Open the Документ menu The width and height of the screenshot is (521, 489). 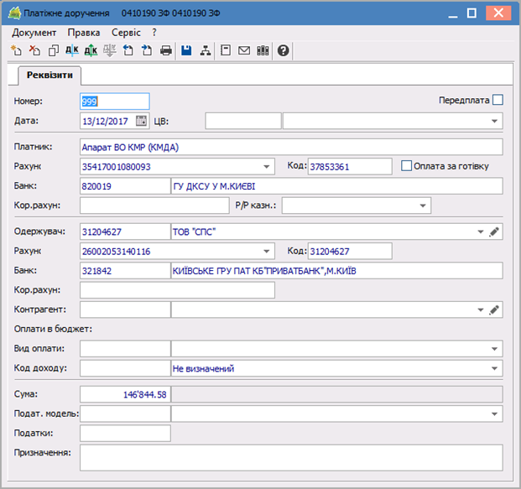[34, 32]
